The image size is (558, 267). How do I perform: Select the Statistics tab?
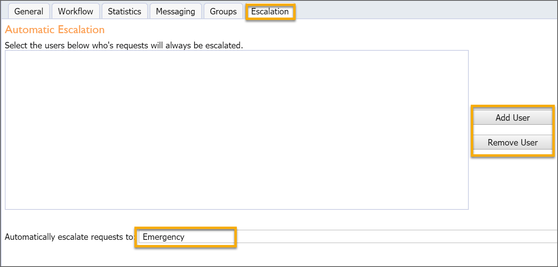coord(124,12)
